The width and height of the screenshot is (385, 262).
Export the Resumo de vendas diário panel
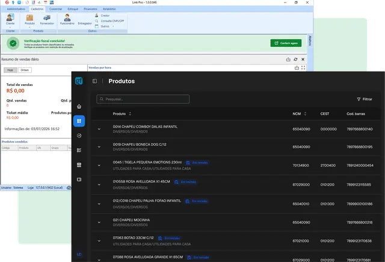pos(288,59)
